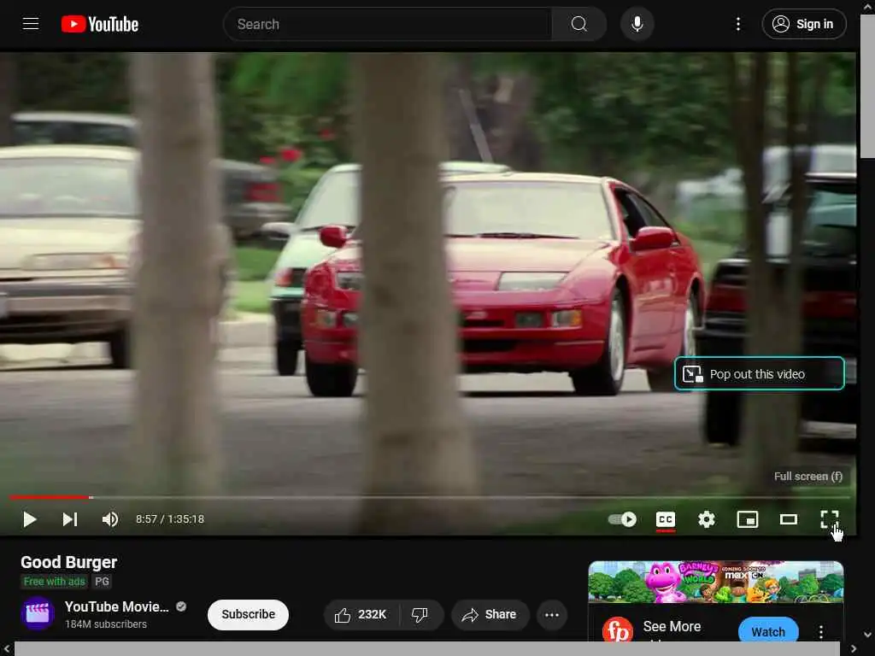Click the Good Burger title text
Image resolution: width=875 pixels, height=656 pixels.
tap(68, 562)
